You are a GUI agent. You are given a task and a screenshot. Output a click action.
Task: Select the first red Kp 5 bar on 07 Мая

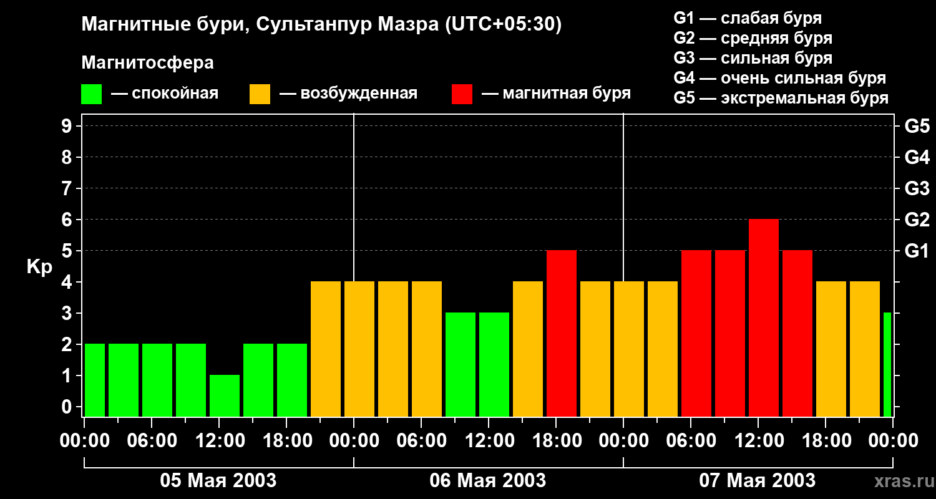(x=696, y=334)
